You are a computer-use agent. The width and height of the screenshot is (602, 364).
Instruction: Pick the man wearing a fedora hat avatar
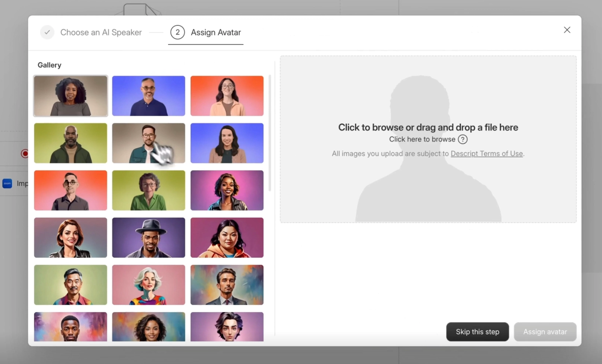click(149, 238)
